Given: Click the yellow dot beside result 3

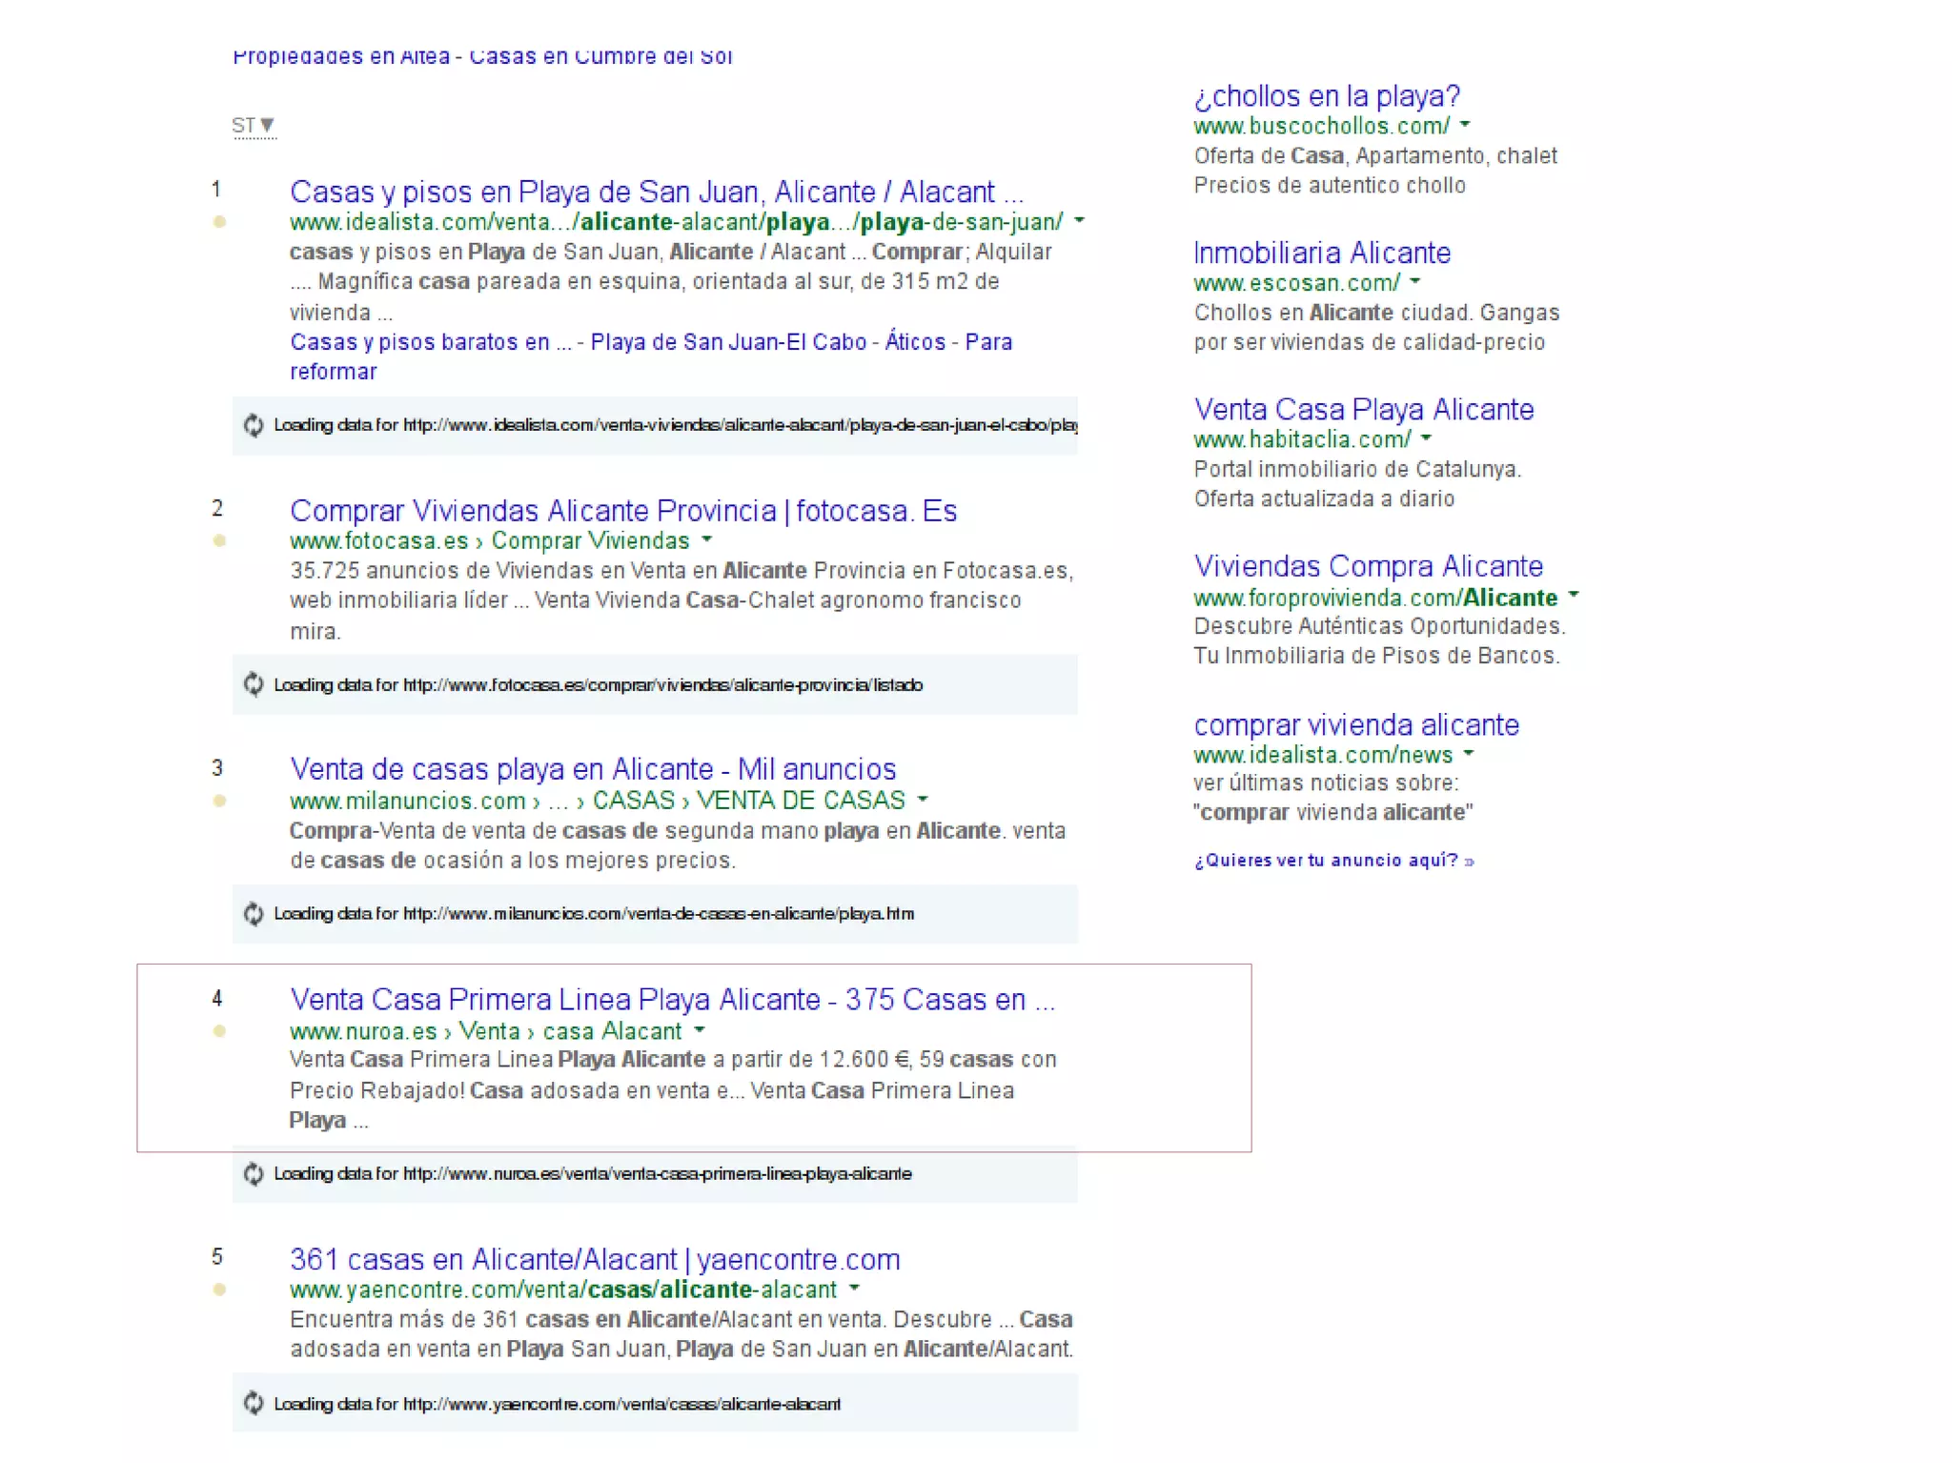Looking at the screenshot, I should coord(219,801).
